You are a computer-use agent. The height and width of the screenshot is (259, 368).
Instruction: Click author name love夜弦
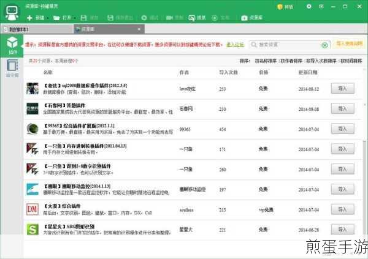(x=187, y=89)
